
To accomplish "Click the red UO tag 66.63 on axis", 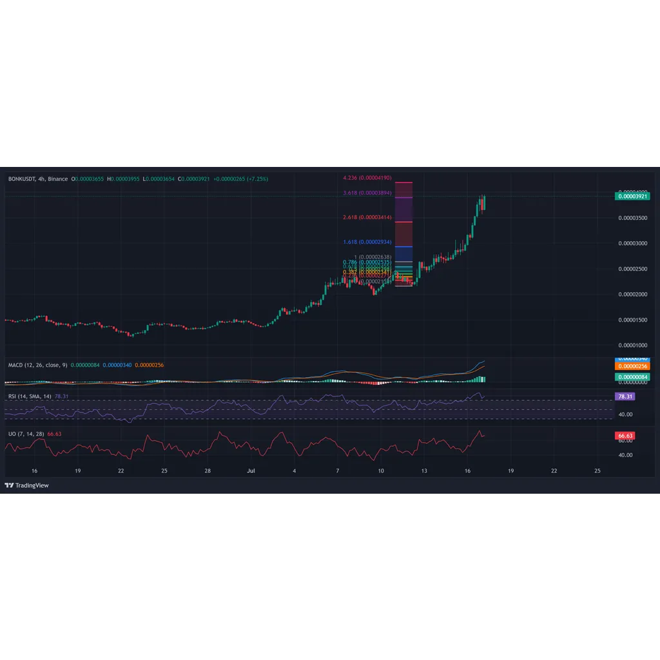I will click(625, 436).
